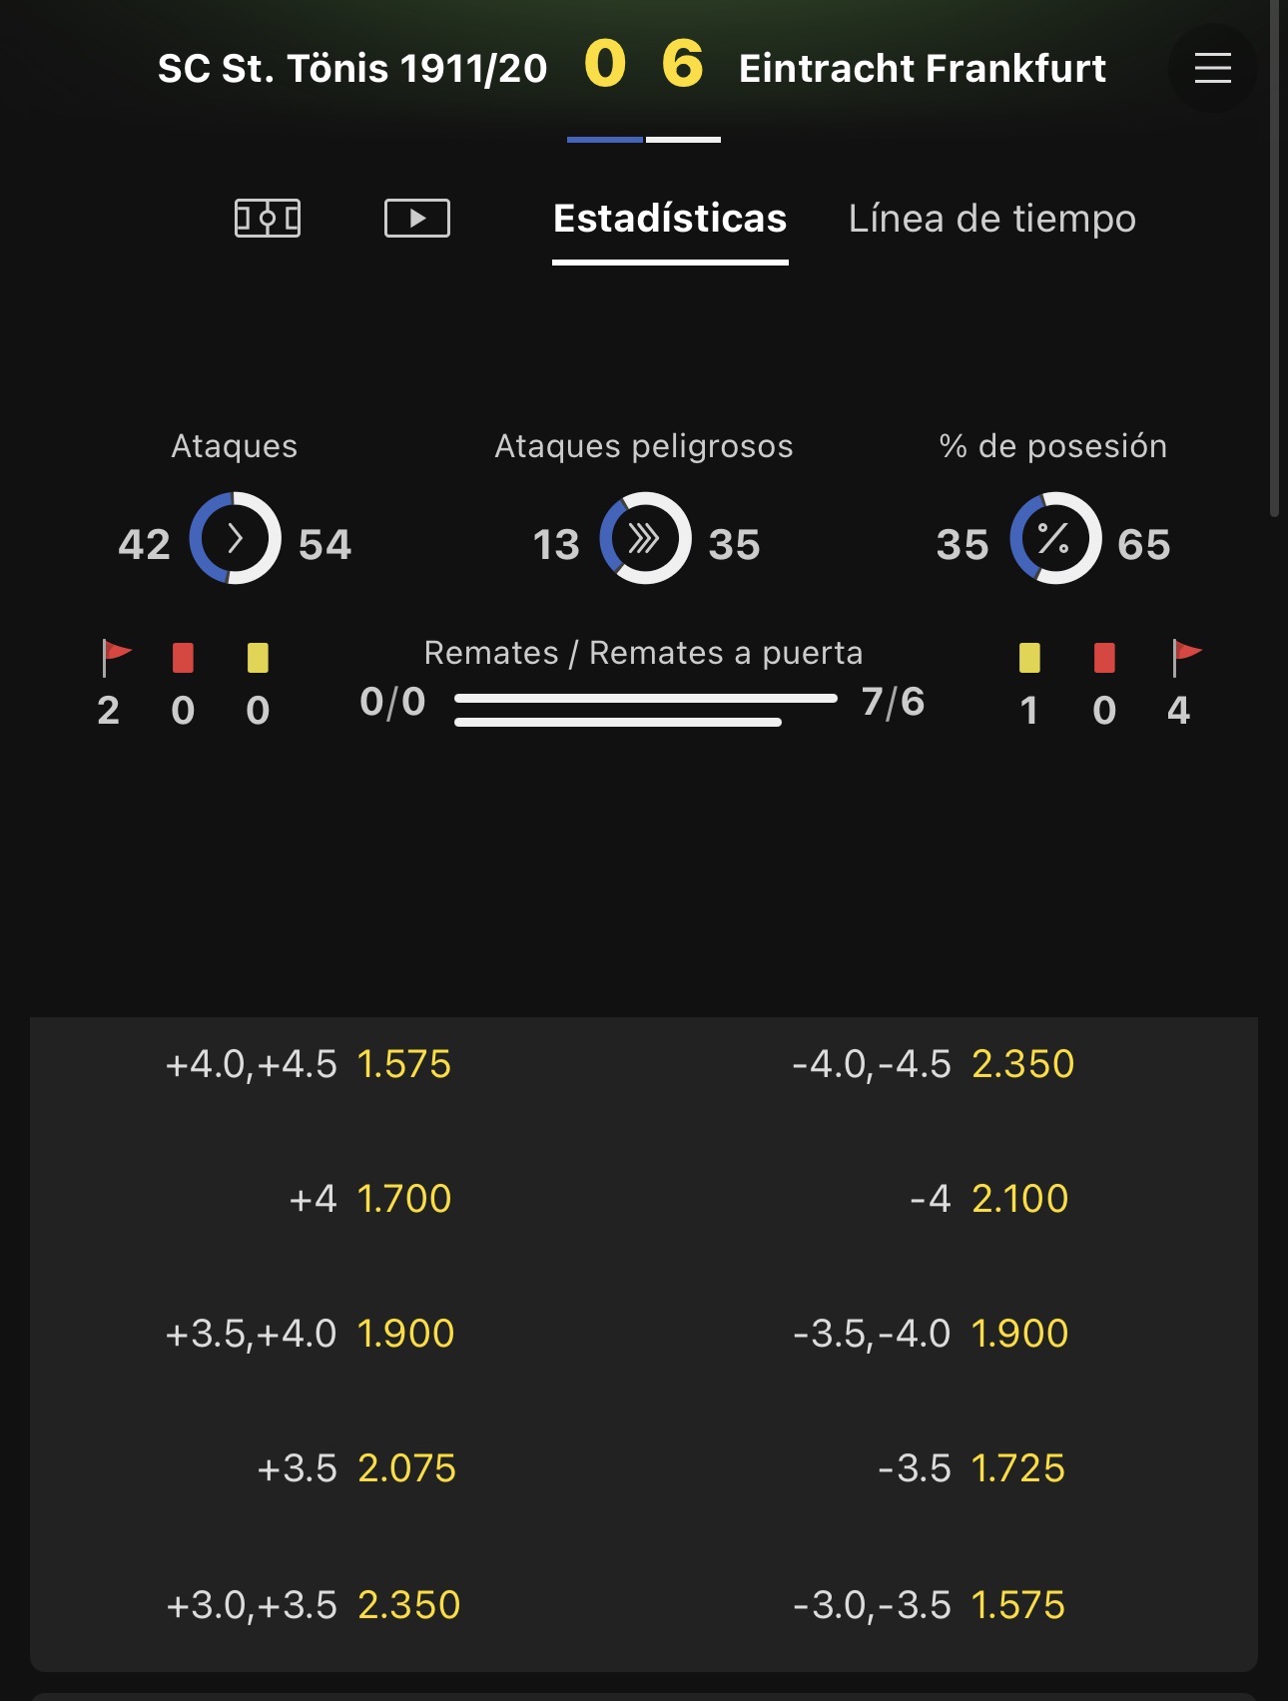This screenshot has height=1701, width=1288.
Task: Click the possession percentage circle icon
Action: tap(1055, 538)
